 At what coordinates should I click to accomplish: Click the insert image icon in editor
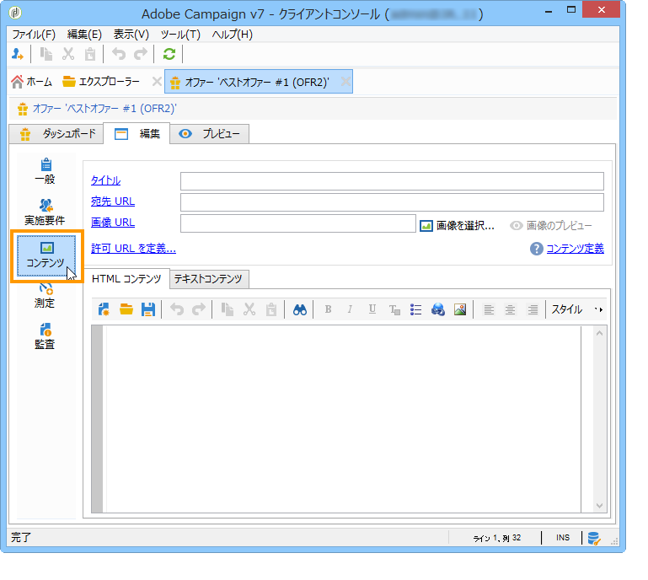[460, 309]
